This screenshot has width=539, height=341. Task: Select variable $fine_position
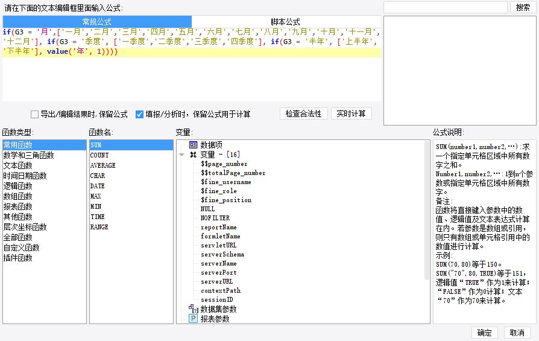coord(226,200)
